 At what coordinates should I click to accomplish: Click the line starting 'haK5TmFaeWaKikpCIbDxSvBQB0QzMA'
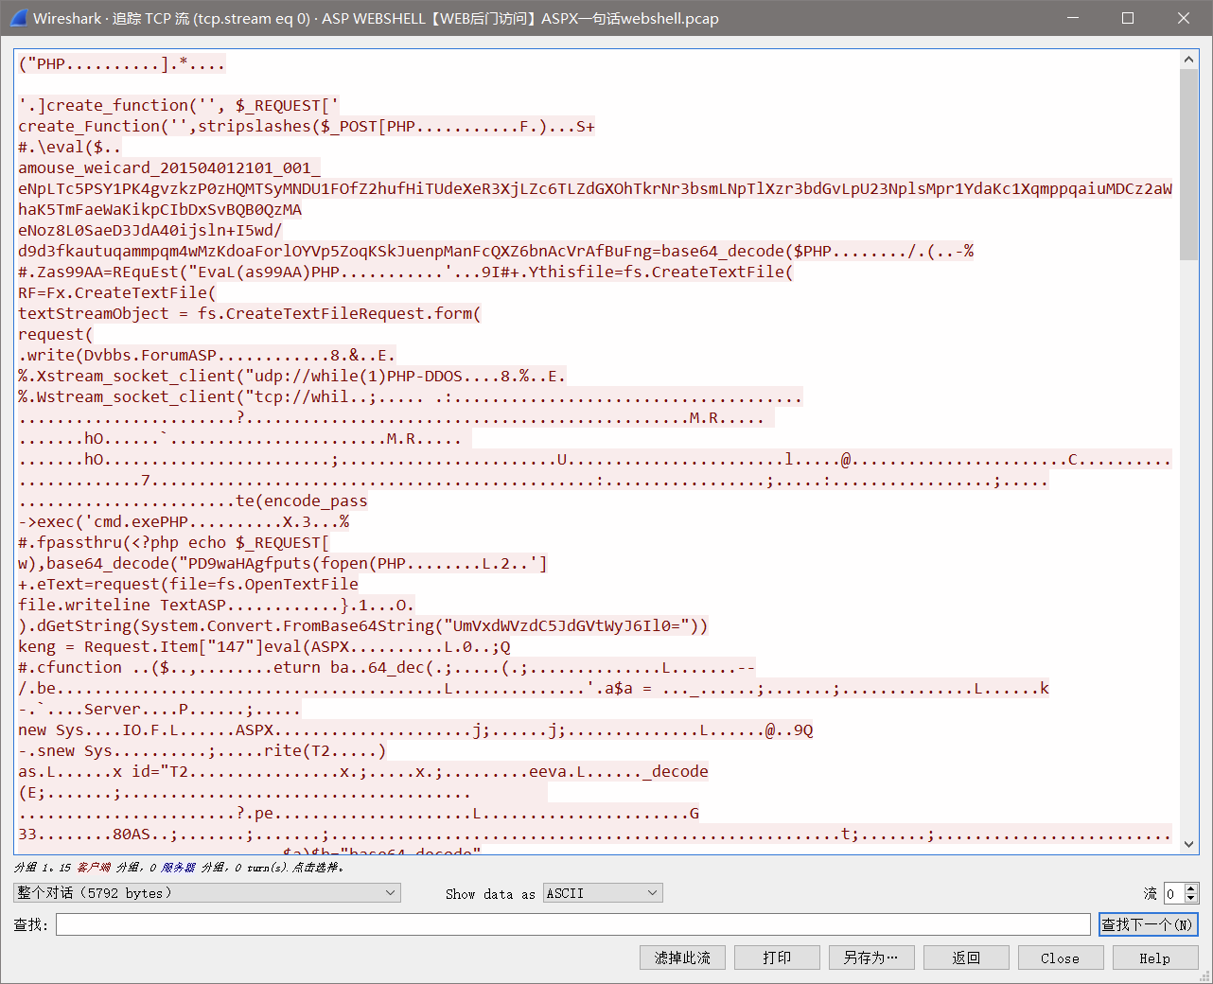click(x=160, y=209)
